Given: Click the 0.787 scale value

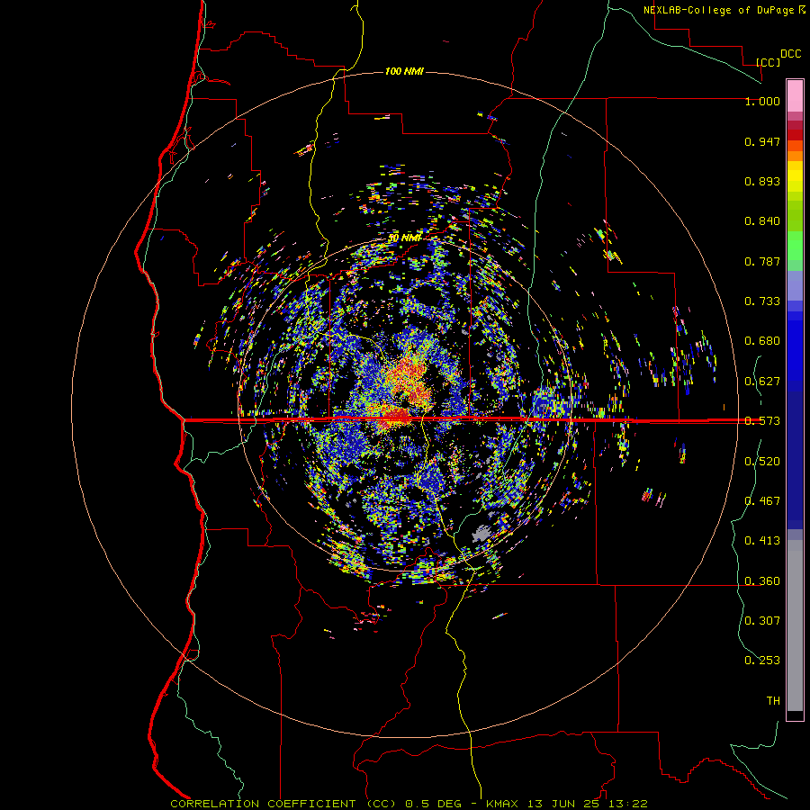Looking at the screenshot, I should point(762,261).
